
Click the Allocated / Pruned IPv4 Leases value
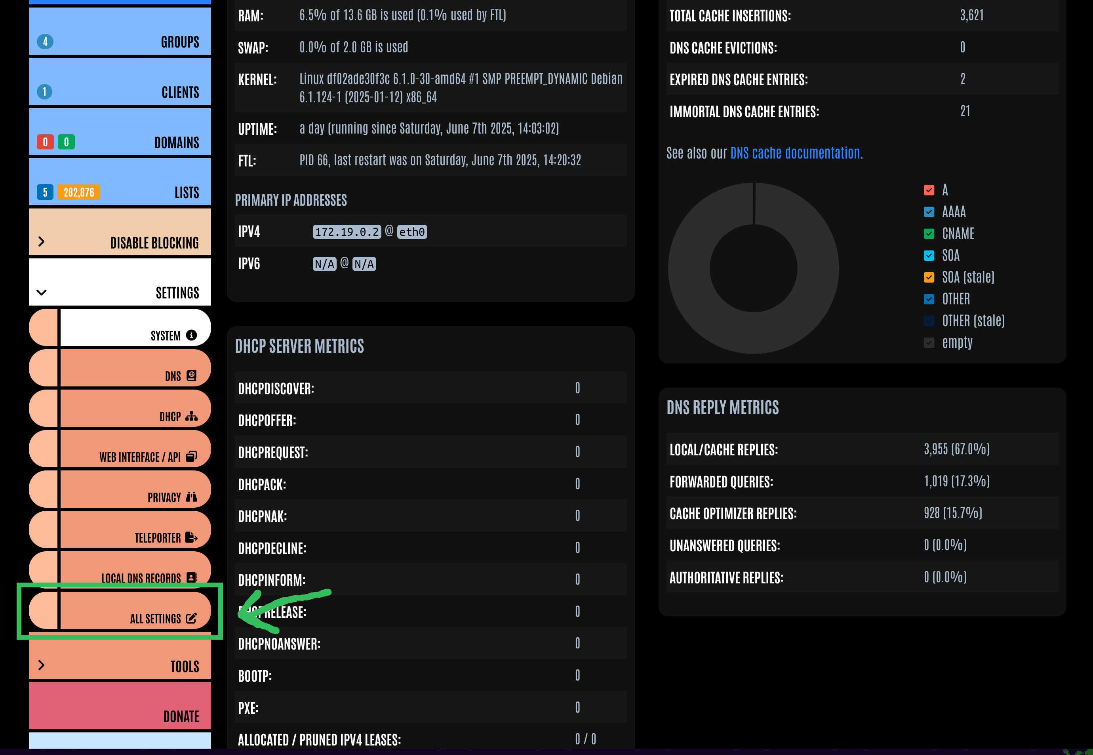(x=585, y=739)
